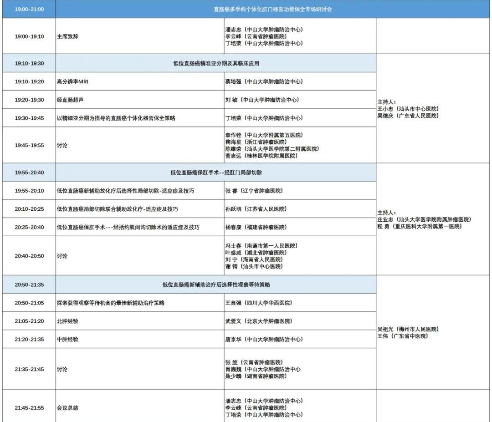Select speaker 张 睿（辽宁省肿瘤医院）
This screenshot has height=422, width=492.
[x=254, y=191]
